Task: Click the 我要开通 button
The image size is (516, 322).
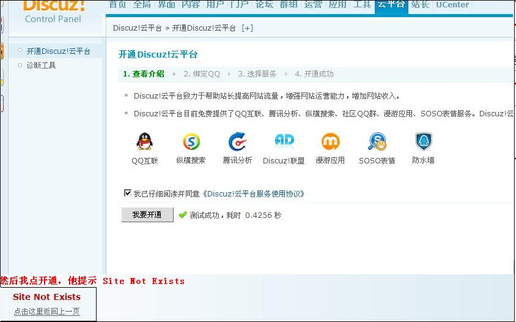Action: [147, 215]
